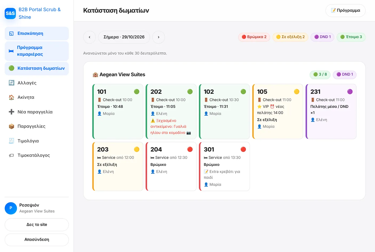Open Κατάσταση δωματίων in sidebar
Screen dimensions: 375x252
pos(37,68)
